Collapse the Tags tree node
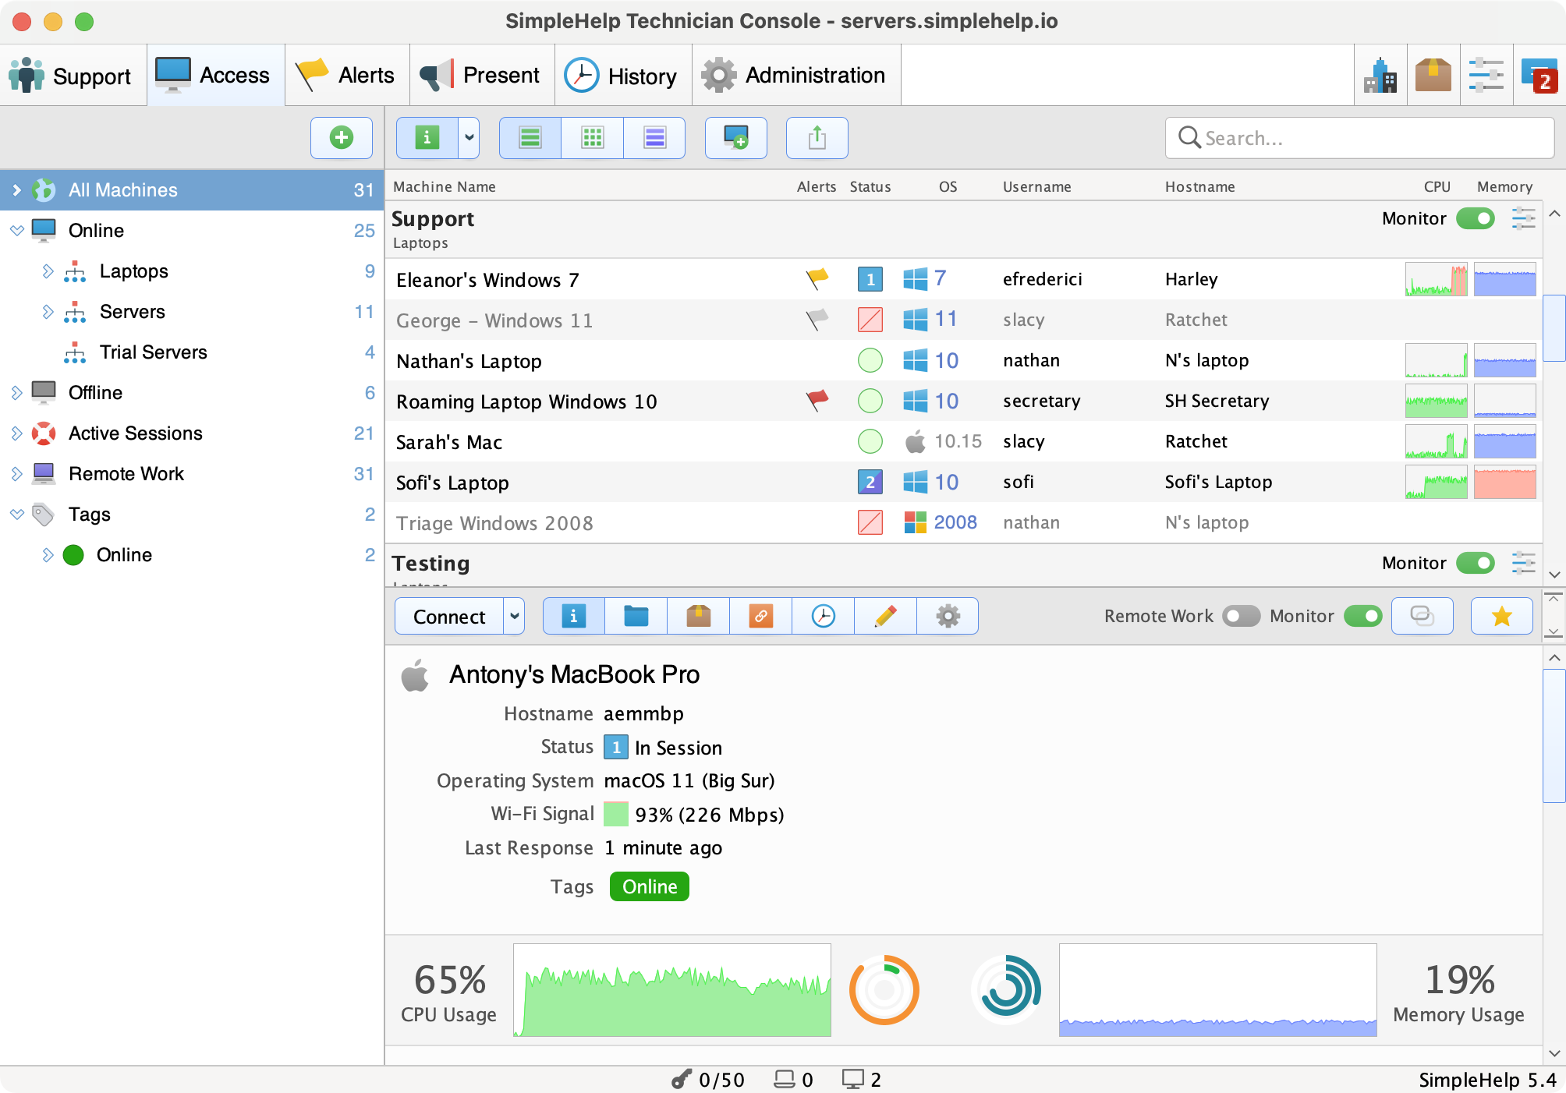Image resolution: width=1566 pixels, height=1093 pixels. (x=17, y=515)
